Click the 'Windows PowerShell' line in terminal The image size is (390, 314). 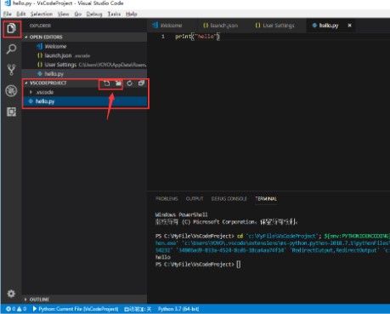tap(181, 214)
